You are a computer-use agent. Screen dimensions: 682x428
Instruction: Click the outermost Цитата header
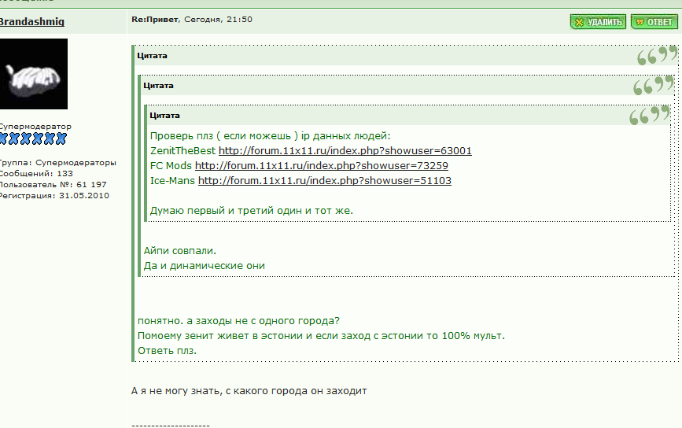153,56
